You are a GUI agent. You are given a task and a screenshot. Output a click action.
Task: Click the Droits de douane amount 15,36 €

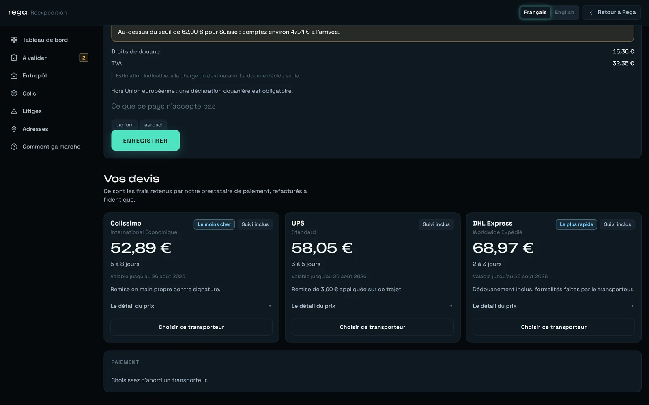(623, 52)
